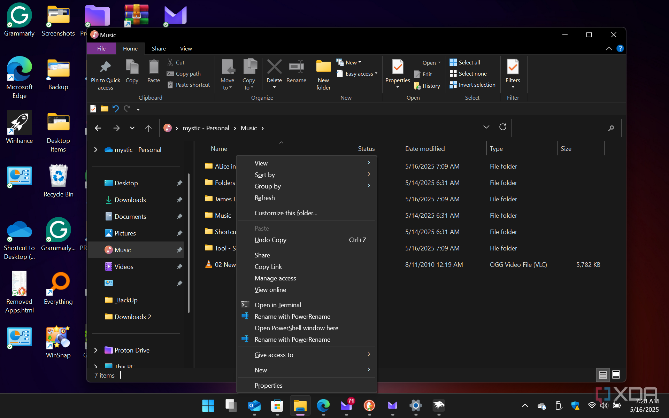The height and width of the screenshot is (418, 669).
Task: Go back with the back arrow
Action: click(x=98, y=128)
